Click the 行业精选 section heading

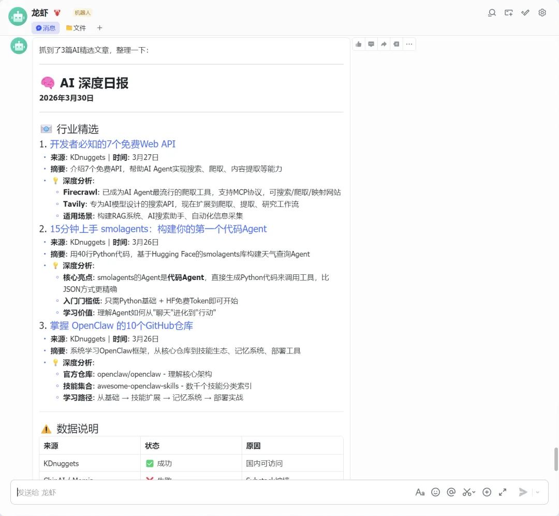pos(77,129)
